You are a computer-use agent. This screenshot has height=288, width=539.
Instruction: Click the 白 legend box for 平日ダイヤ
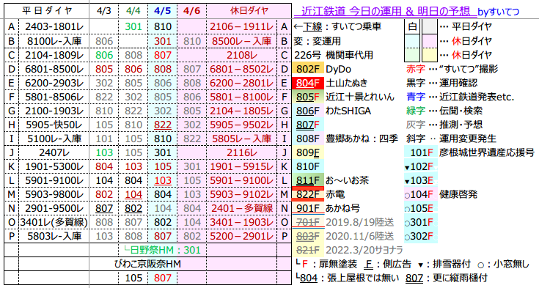click(412, 27)
